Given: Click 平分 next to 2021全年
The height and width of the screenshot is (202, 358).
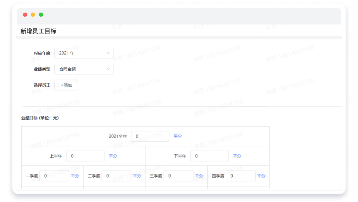Looking at the screenshot, I should pos(178,136).
